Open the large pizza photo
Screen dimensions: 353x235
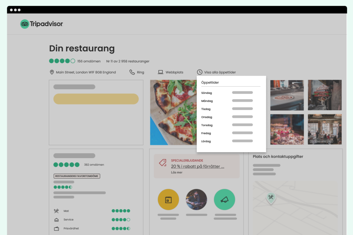(x=173, y=112)
